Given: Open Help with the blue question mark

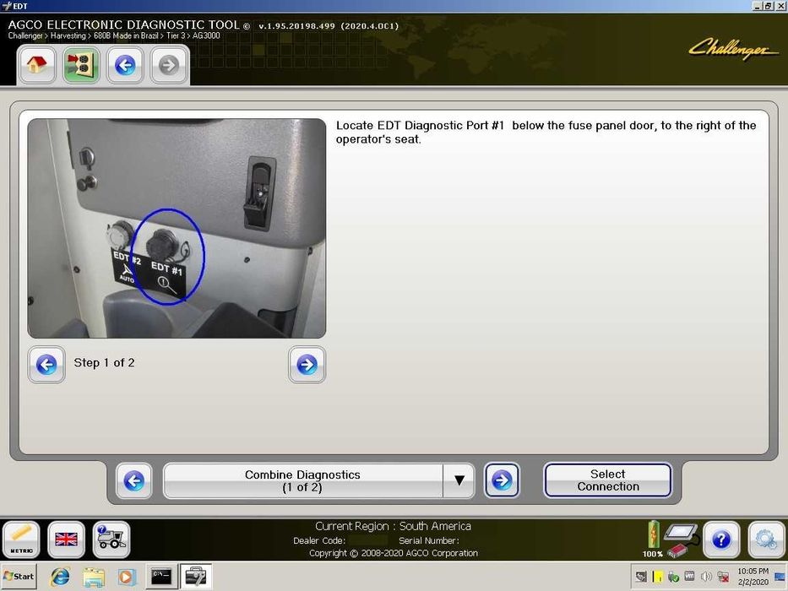Looking at the screenshot, I should (721, 539).
